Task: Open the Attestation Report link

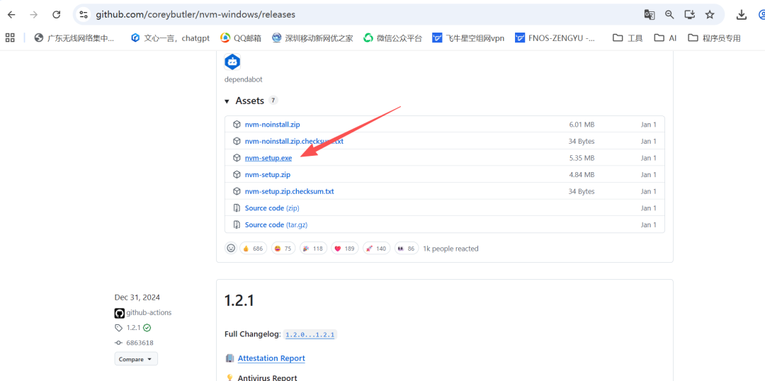Action: click(271, 358)
